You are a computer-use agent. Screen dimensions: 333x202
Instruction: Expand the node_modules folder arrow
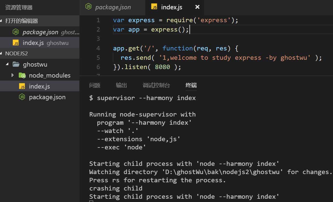pyautogui.click(x=13, y=75)
